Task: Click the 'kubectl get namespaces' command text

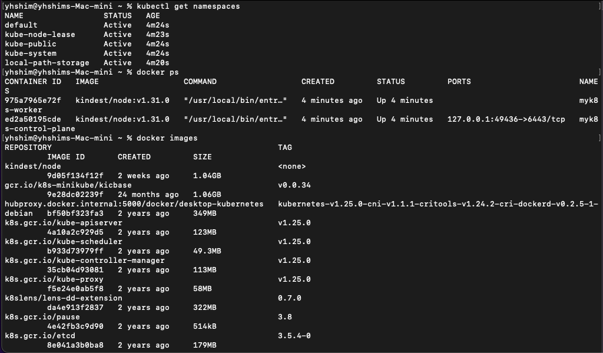Action: coord(188,6)
